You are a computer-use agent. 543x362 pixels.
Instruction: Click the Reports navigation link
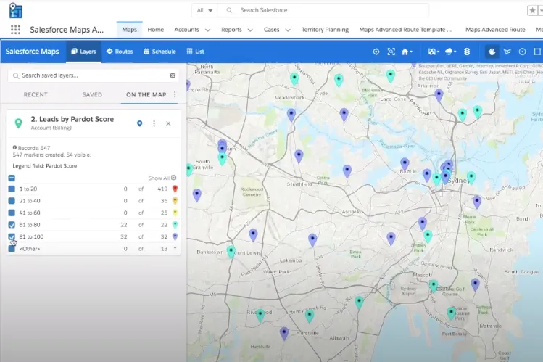(x=231, y=30)
